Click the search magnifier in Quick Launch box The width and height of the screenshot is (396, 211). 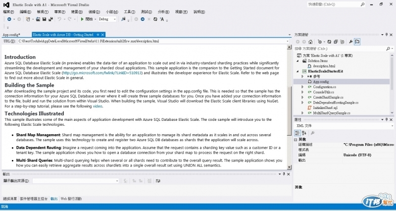pyautogui.click(x=362, y=4)
